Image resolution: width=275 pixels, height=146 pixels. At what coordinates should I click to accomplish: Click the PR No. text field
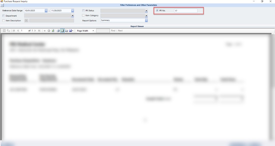[185, 11]
